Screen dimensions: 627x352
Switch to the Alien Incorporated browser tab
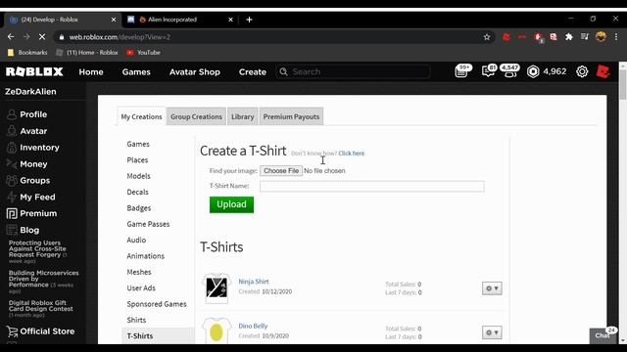[180, 20]
